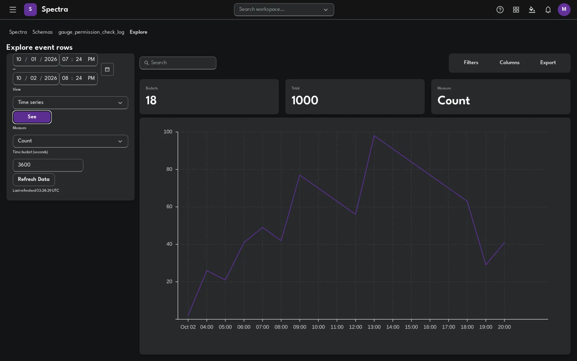Open the Filters panel
The width and height of the screenshot is (577, 361).
pos(471,63)
